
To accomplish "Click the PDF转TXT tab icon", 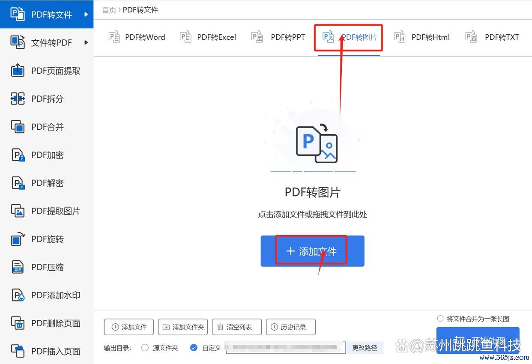I will tap(471, 37).
